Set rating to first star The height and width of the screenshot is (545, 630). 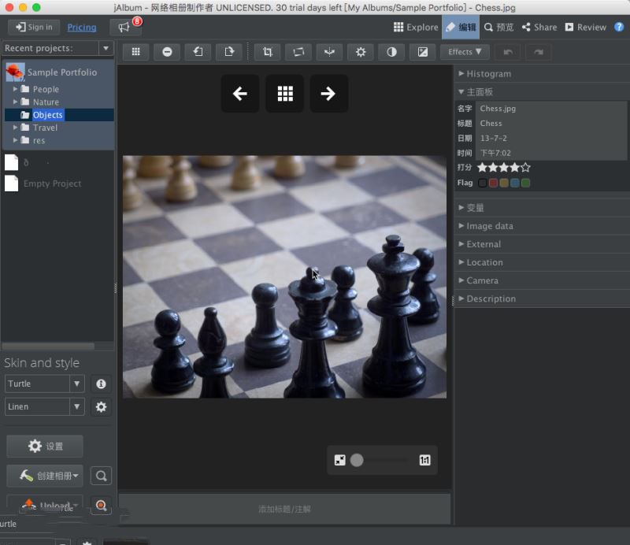482,167
